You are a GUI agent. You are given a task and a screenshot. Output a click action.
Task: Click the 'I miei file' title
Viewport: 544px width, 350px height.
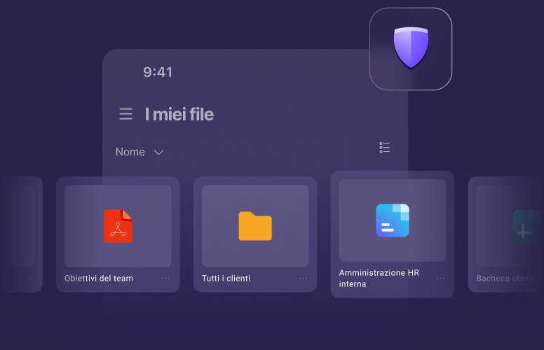179,114
